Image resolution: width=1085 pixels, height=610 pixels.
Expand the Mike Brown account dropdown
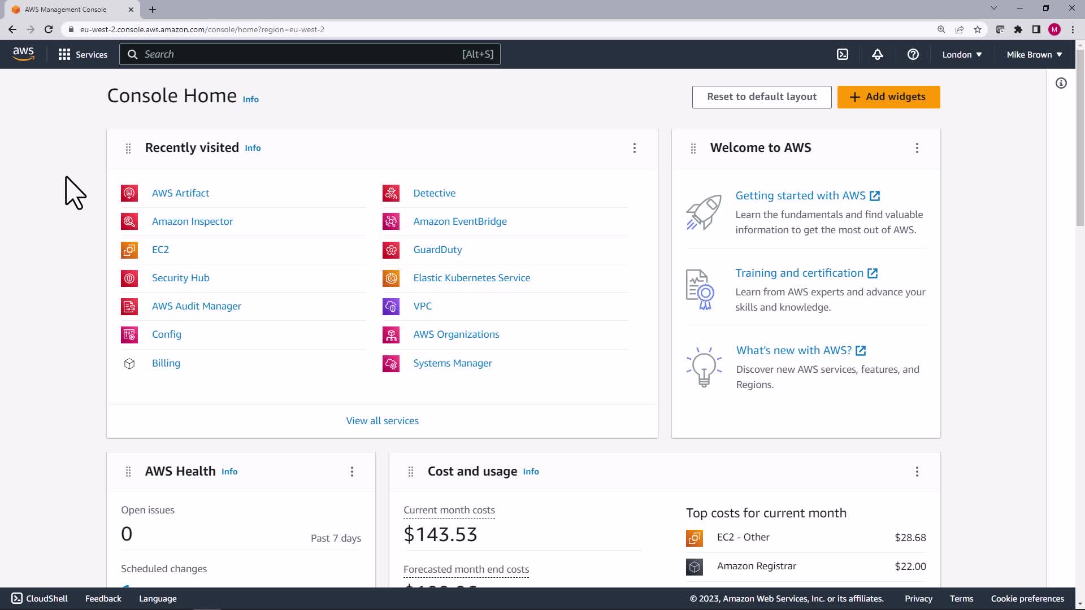1034,54
